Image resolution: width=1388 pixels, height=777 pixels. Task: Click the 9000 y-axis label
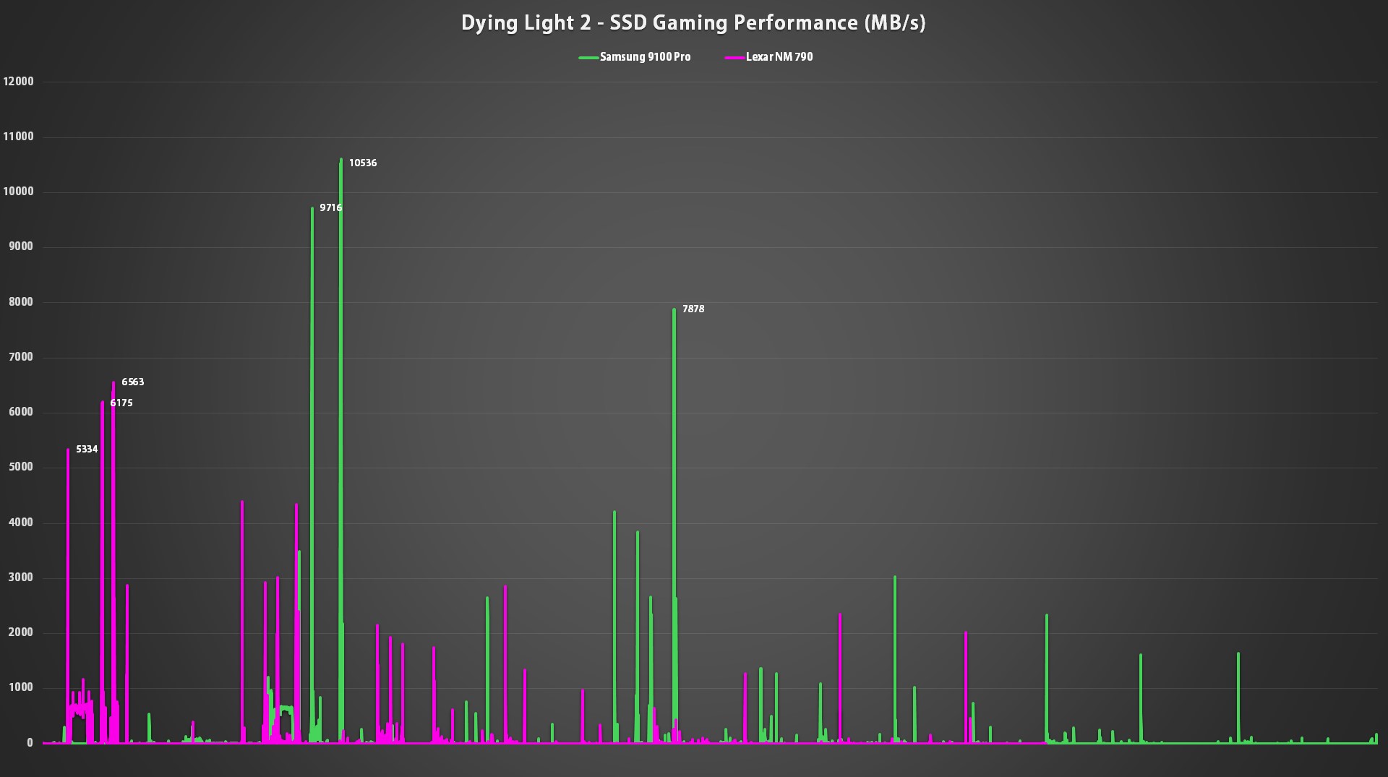click(x=21, y=246)
